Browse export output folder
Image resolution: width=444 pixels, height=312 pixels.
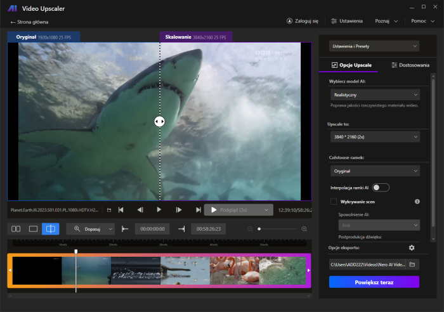tap(412, 264)
